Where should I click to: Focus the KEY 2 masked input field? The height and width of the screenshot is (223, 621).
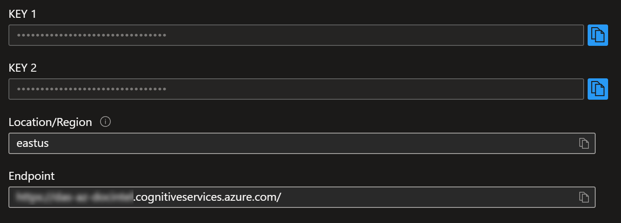(296, 89)
